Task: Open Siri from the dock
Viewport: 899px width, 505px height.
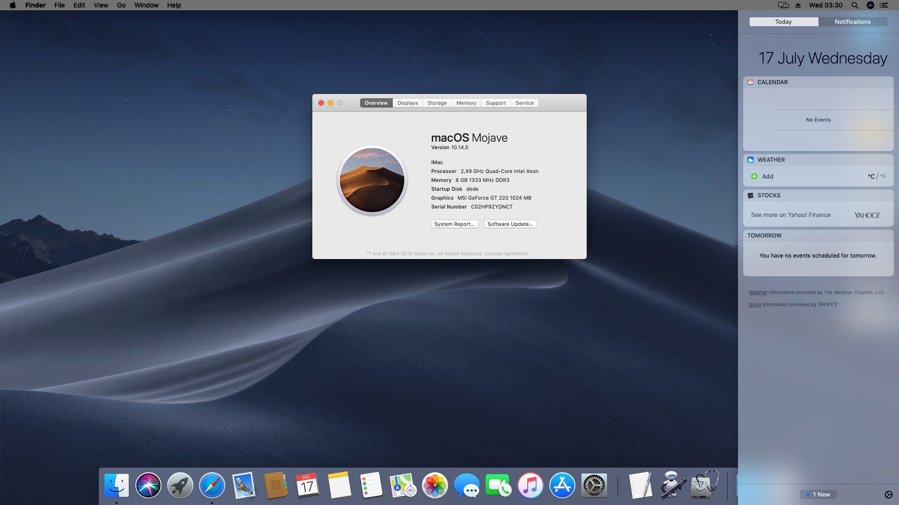Action: click(148, 485)
